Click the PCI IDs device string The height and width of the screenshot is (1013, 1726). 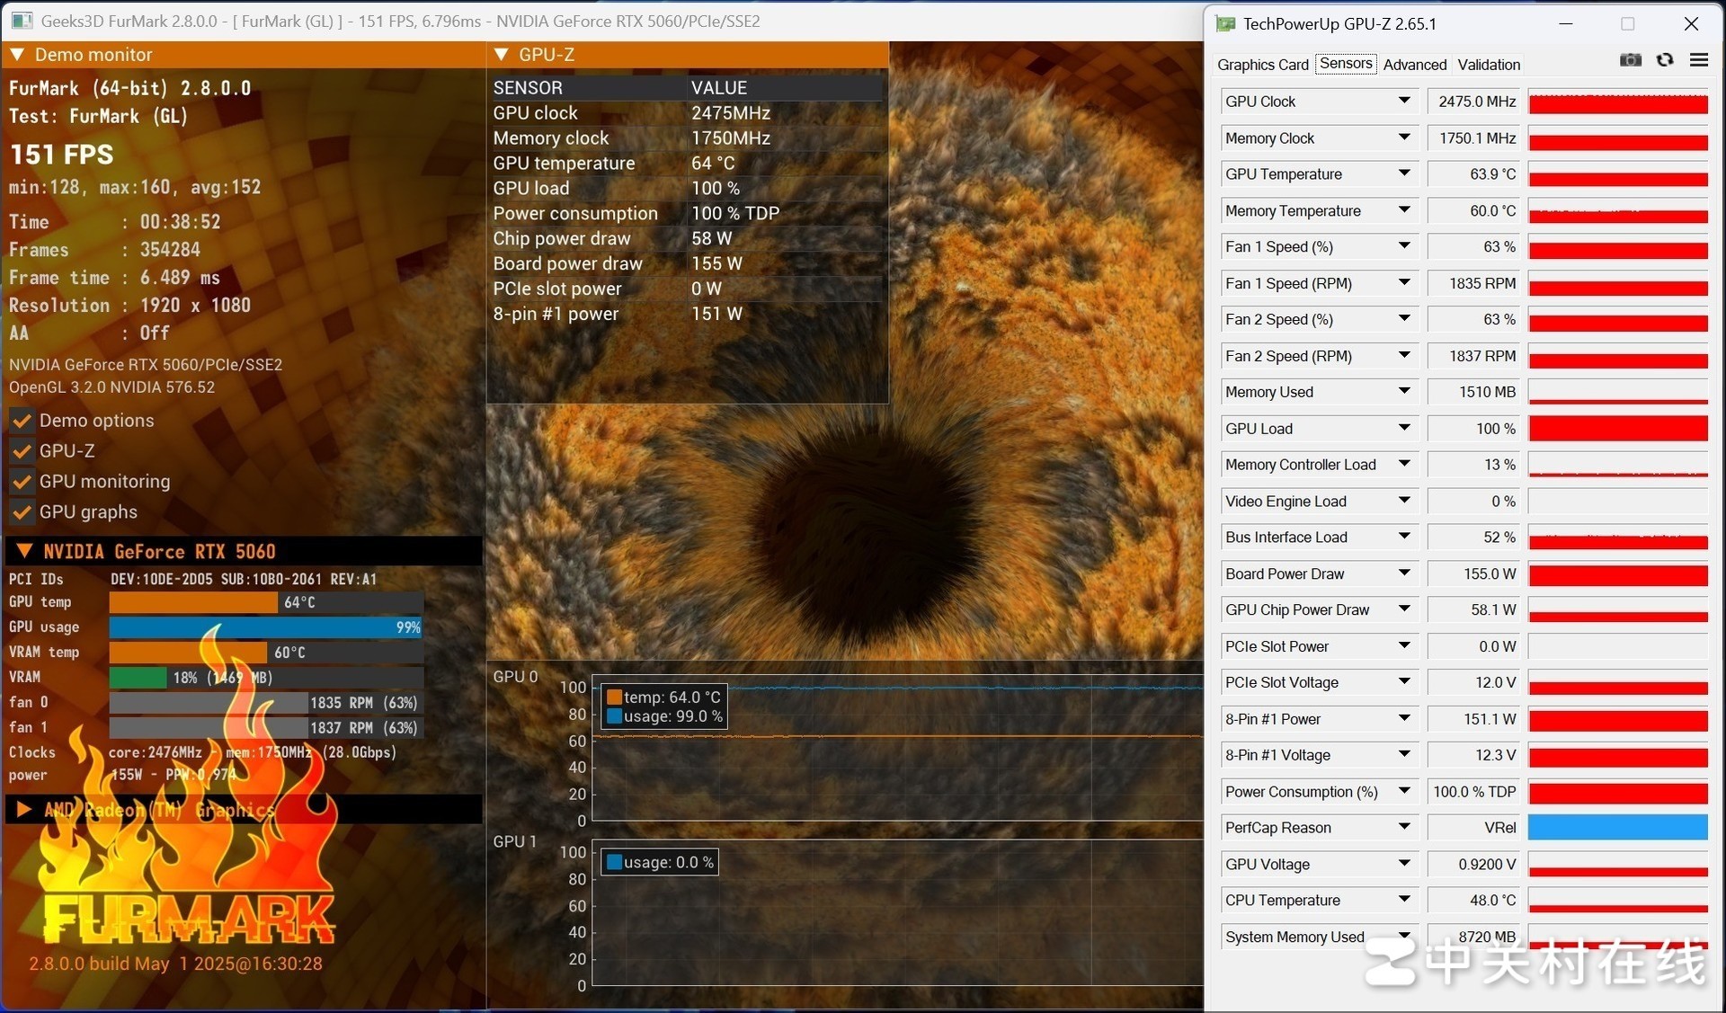click(244, 580)
